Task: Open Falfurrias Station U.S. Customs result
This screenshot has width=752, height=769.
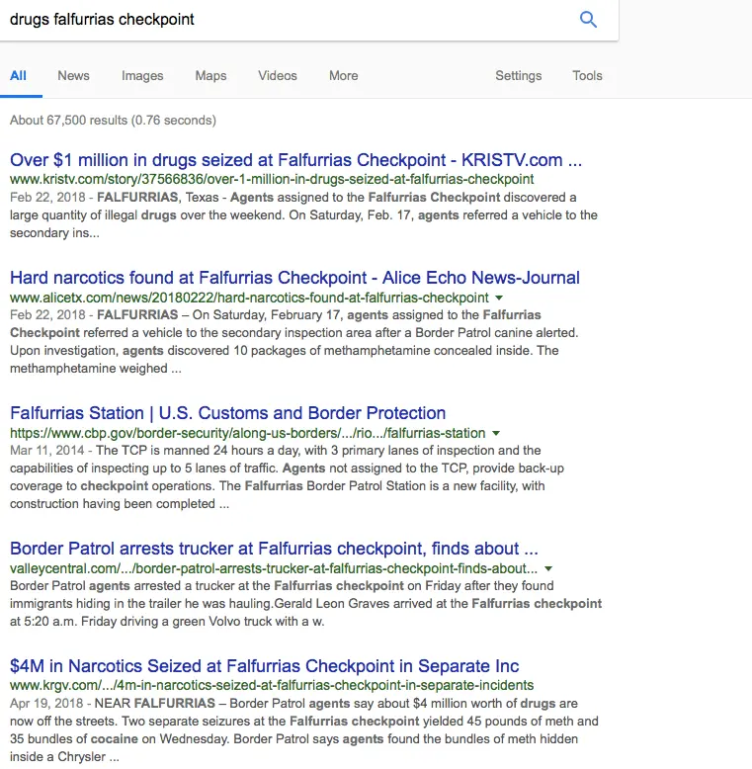Action: pos(227,413)
